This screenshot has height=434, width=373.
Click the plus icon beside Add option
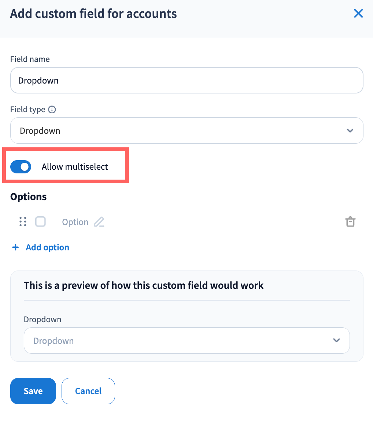(x=15, y=247)
